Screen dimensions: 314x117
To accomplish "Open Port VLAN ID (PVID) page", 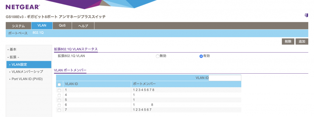I will coord(27,79).
